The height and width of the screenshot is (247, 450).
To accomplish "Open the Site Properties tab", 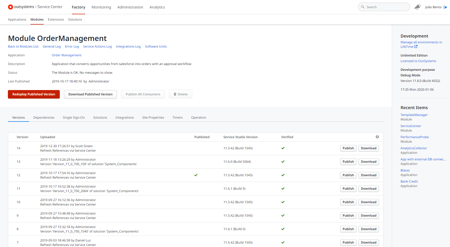I will point(153,118).
